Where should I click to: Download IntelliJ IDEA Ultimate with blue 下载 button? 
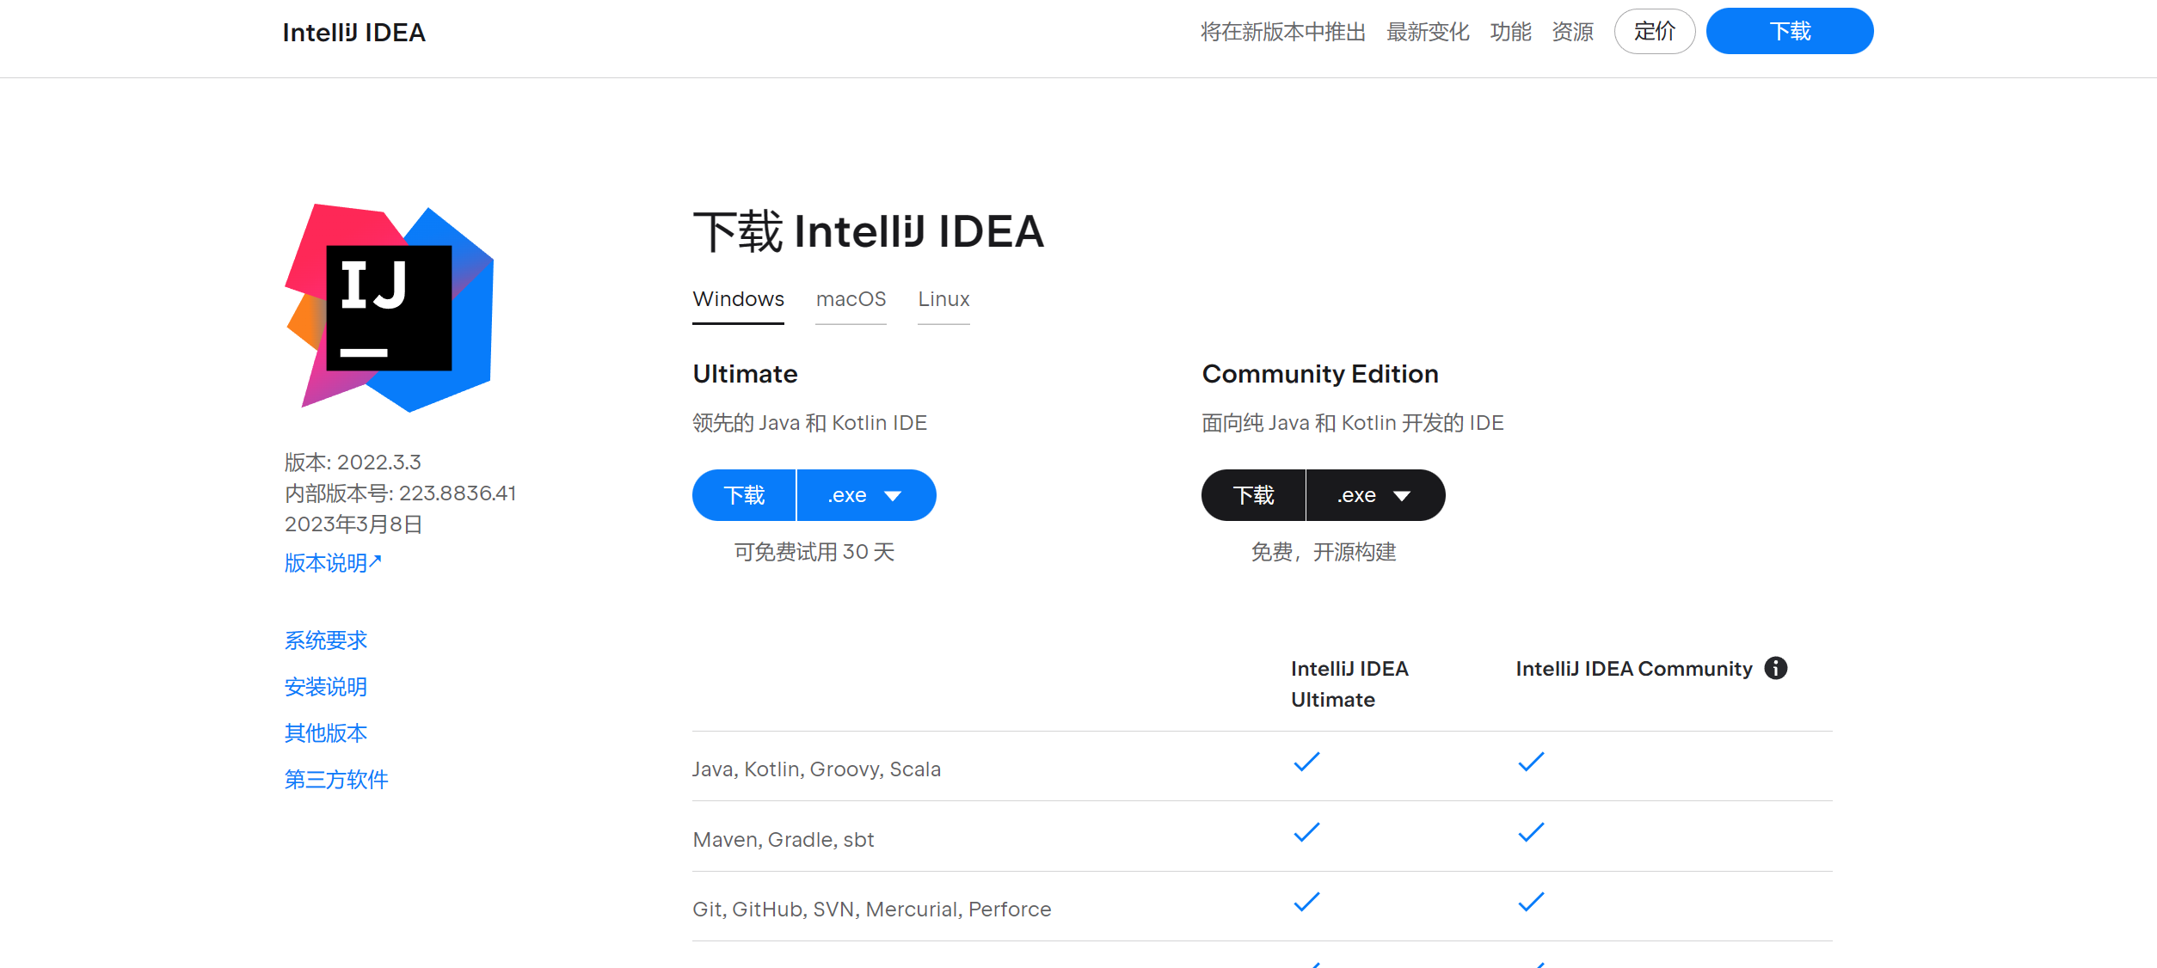(x=744, y=495)
